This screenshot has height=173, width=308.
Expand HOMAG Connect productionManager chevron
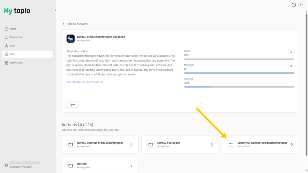131,145
